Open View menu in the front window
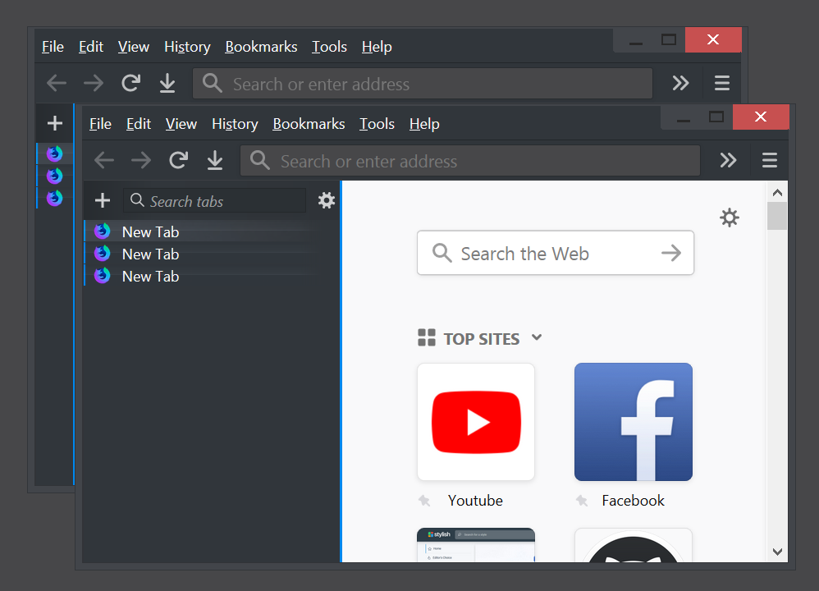 coord(181,124)
